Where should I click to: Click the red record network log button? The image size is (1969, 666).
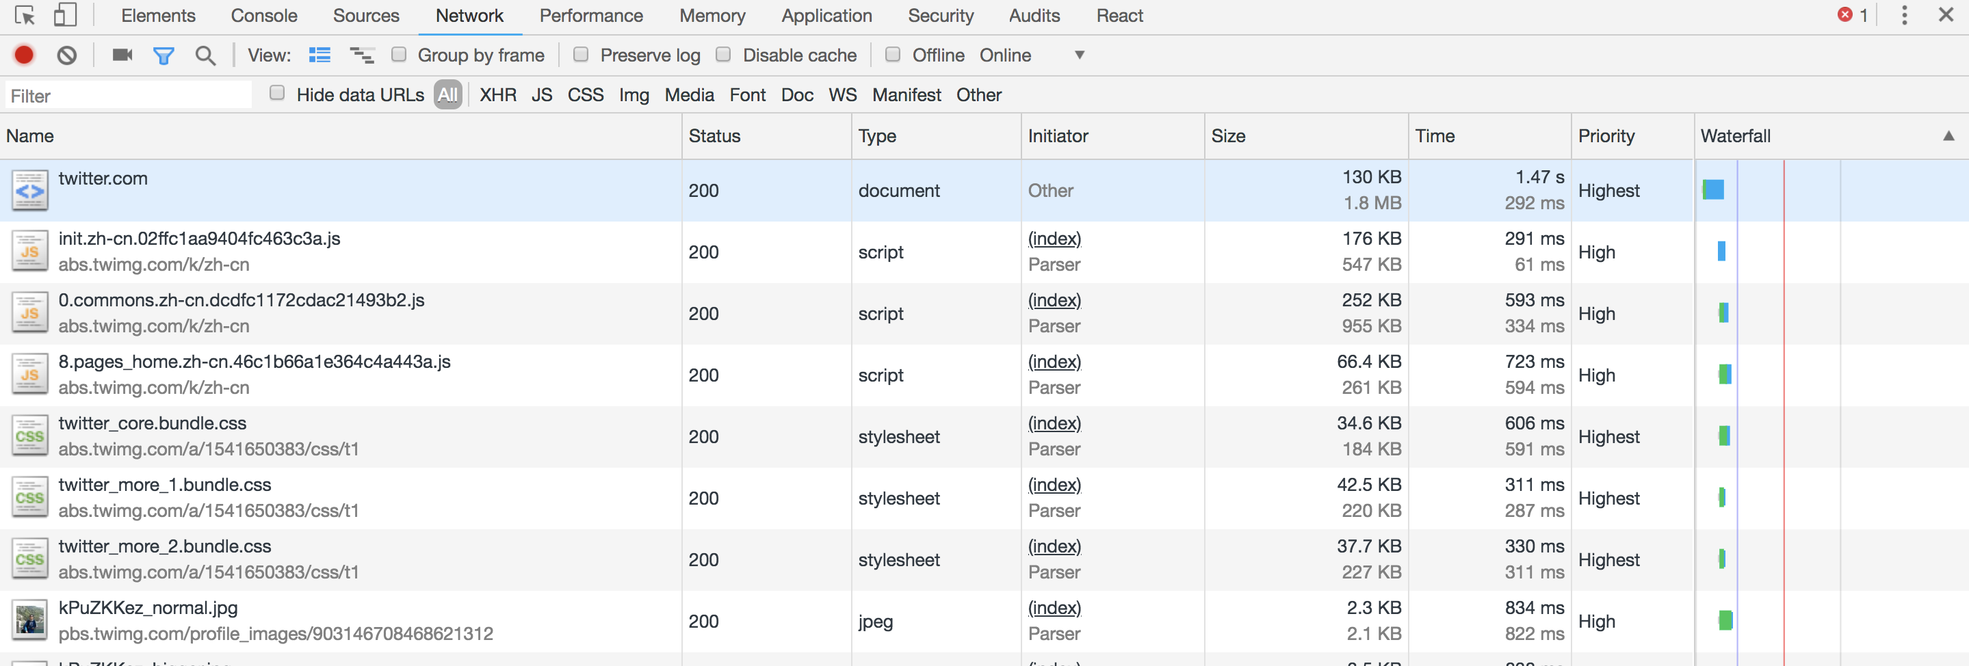tap(24, 55)
